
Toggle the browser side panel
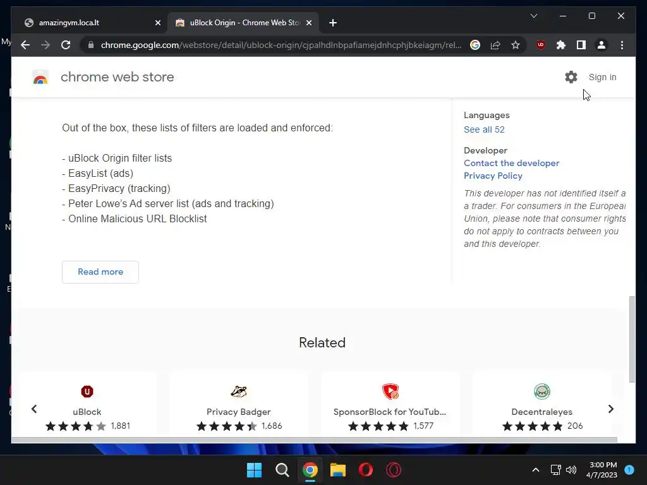(x=581, y=45)
